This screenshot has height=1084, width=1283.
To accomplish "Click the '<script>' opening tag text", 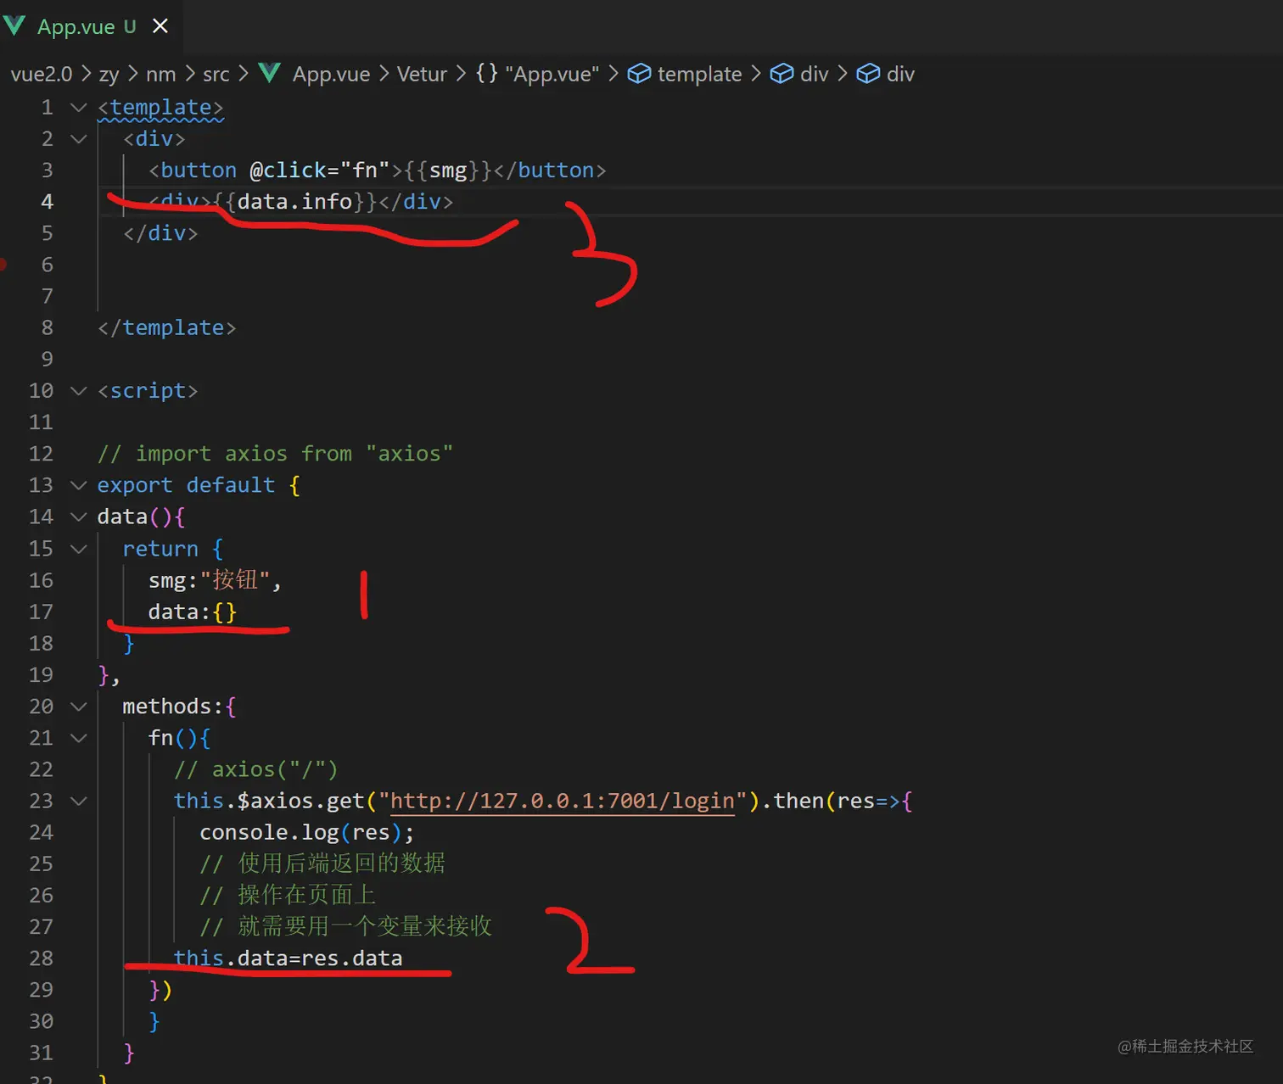I will (148, 391).
